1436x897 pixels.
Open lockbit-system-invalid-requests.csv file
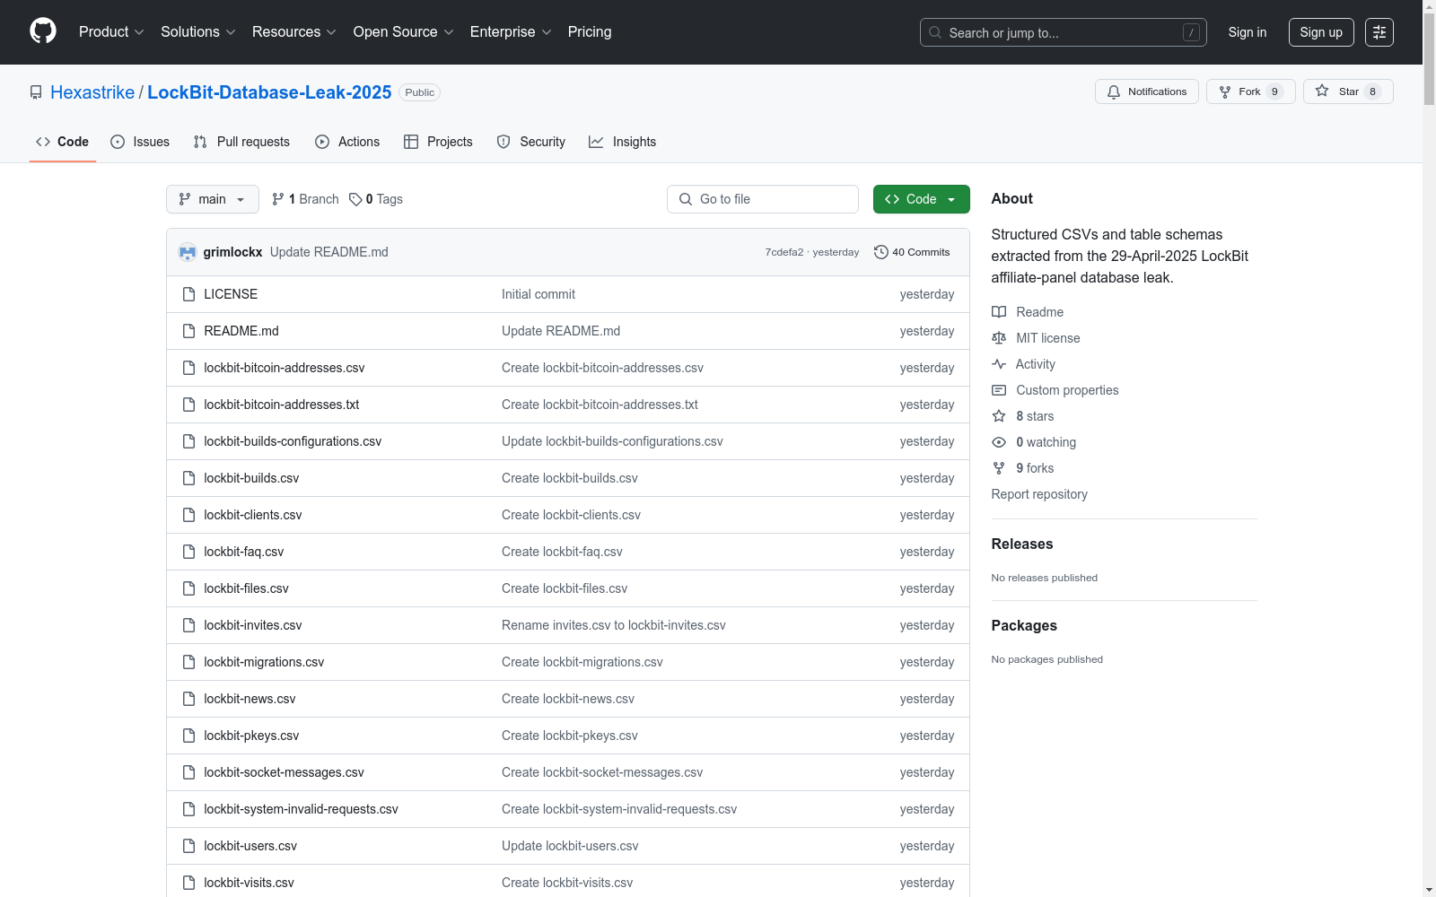click(302, 809)
